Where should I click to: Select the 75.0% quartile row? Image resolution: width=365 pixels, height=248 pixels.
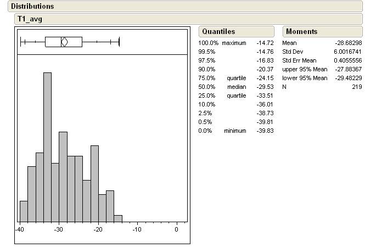coord(236,78)
